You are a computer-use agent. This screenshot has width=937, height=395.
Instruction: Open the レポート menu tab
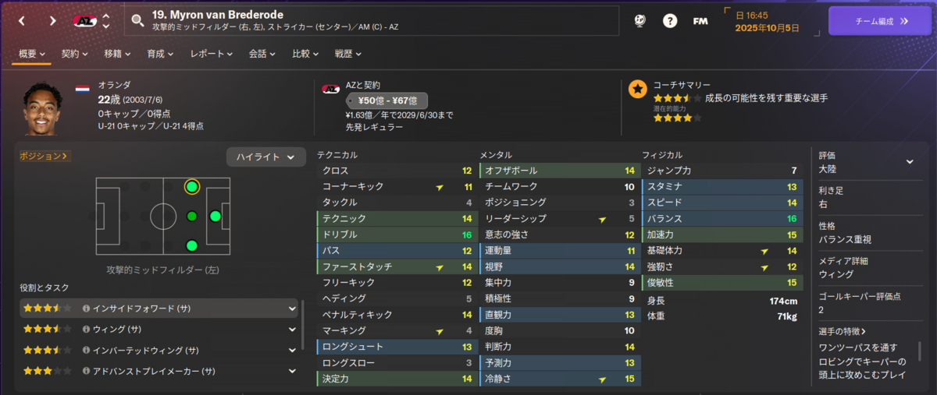212,54
